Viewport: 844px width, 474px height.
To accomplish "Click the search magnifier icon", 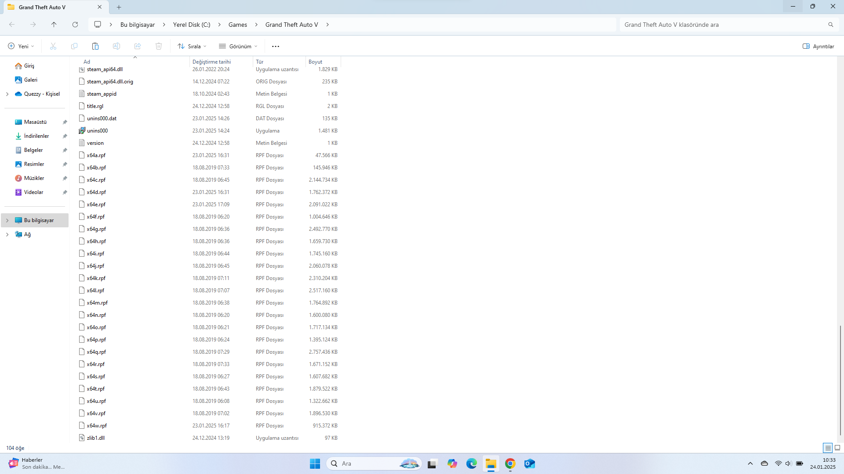I will [x=830, y=25].
